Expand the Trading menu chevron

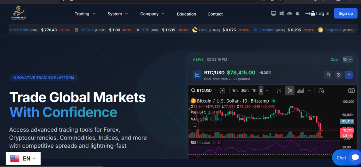click(x=94, y=14)
